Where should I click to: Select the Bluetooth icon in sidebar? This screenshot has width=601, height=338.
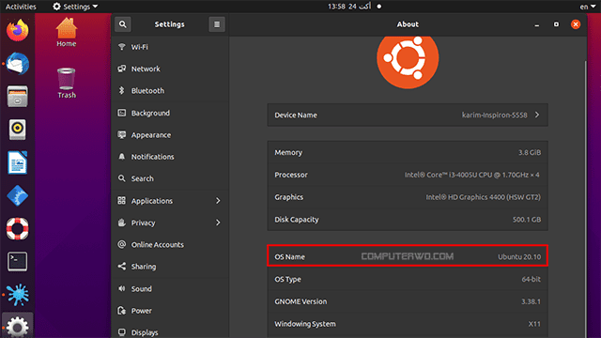coord(122,90)
